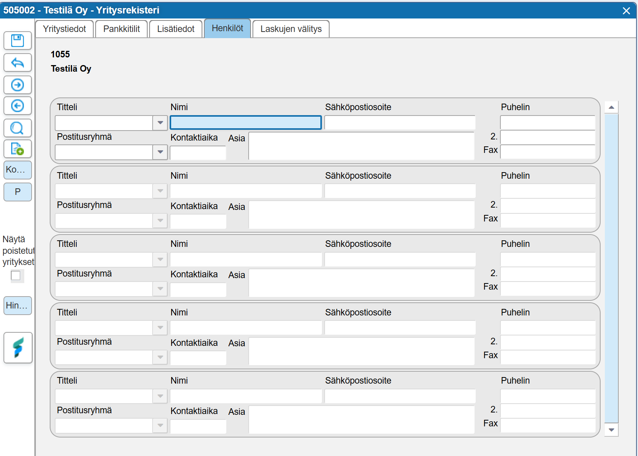The height and width of the screenshot is (456, 638).
Task: Toggle the Näytä poistetut yritykset checkbox
Action: tap(16, 275)
